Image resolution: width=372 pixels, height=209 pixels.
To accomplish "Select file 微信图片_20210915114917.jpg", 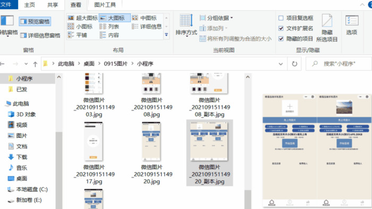I will (x=94, y=153).
